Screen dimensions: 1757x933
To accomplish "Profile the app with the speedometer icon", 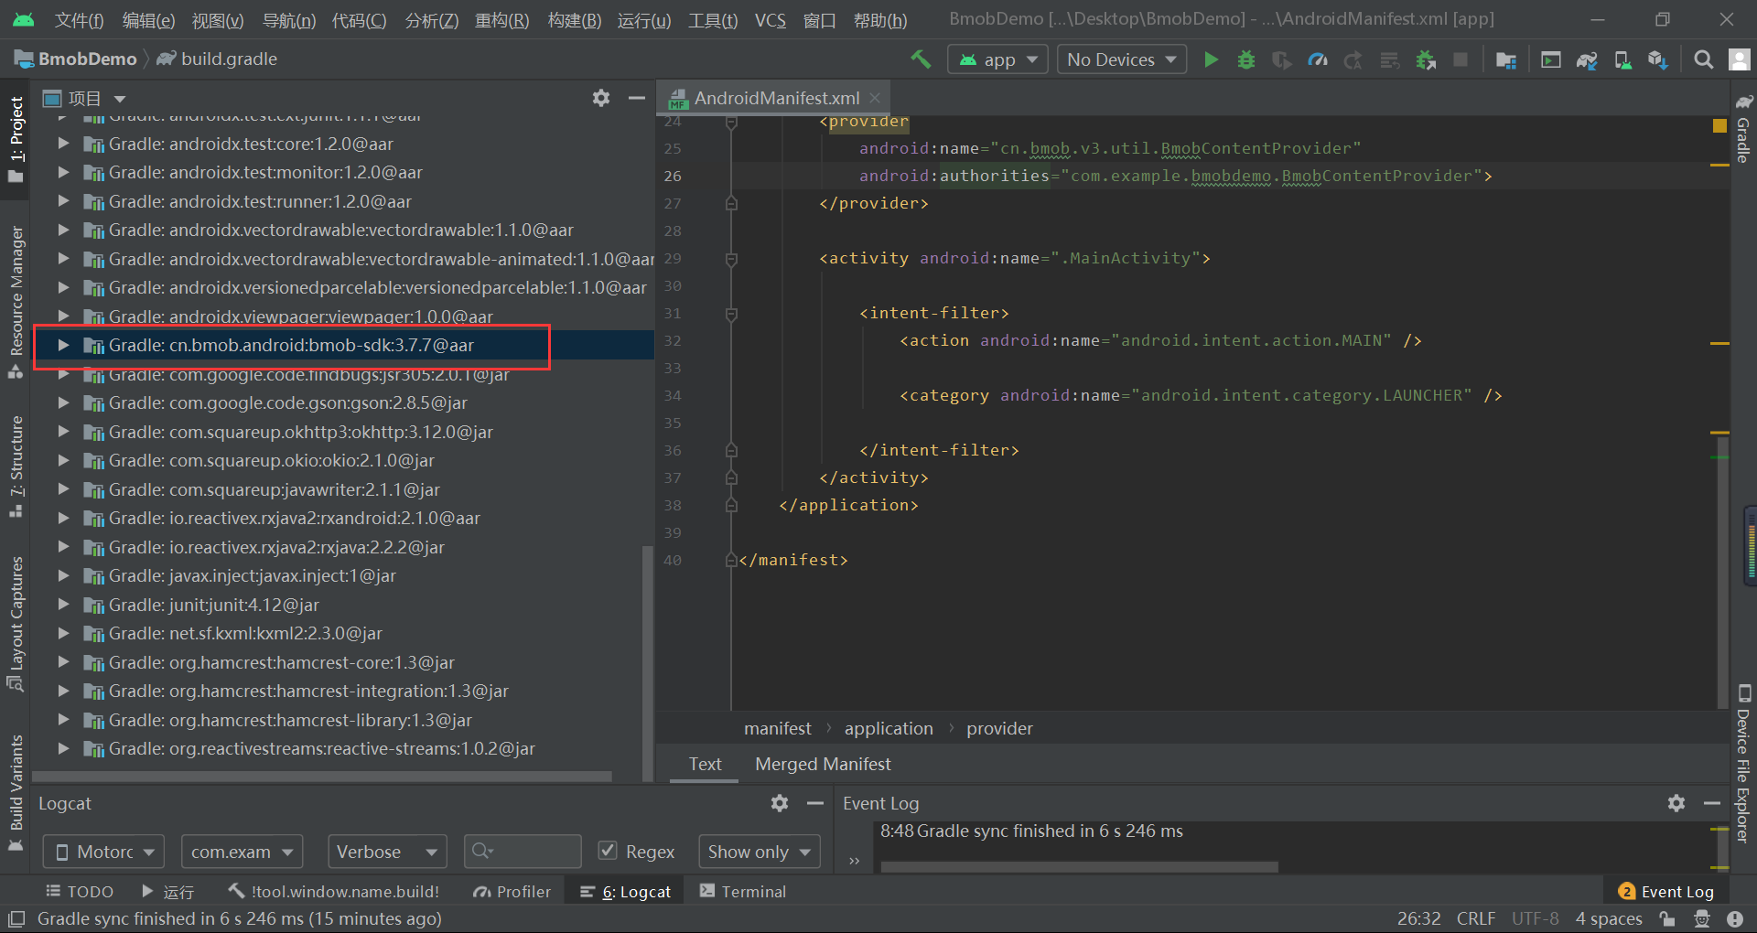I will pos(1318,59).
